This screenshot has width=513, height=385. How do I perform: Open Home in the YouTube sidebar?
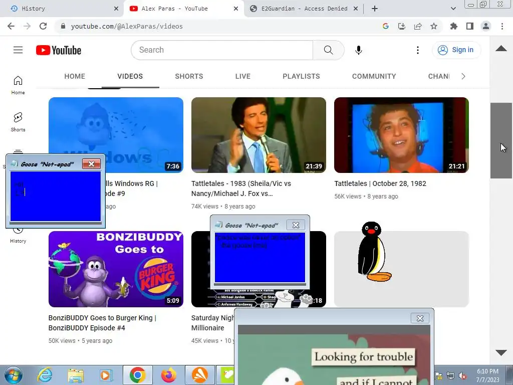[x=18, y=85]
